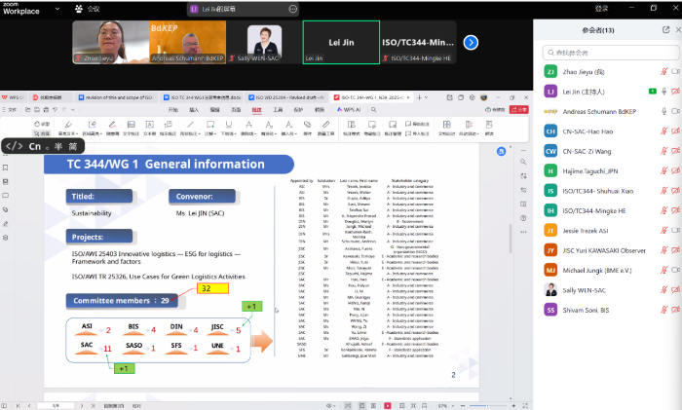Toggle microphone for Andreas Schumann BdKEP
682x410 pixels.
(x=663, y=111)
